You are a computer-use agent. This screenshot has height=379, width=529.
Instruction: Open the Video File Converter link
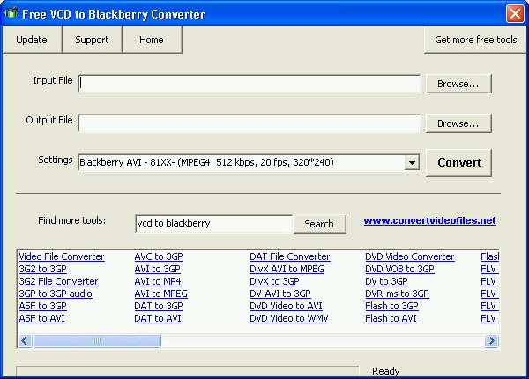[x=62, y=256]
